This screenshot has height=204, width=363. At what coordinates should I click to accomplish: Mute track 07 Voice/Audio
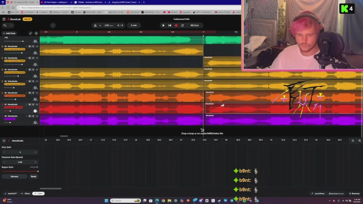pyautogui.click(x=29, y=104)
